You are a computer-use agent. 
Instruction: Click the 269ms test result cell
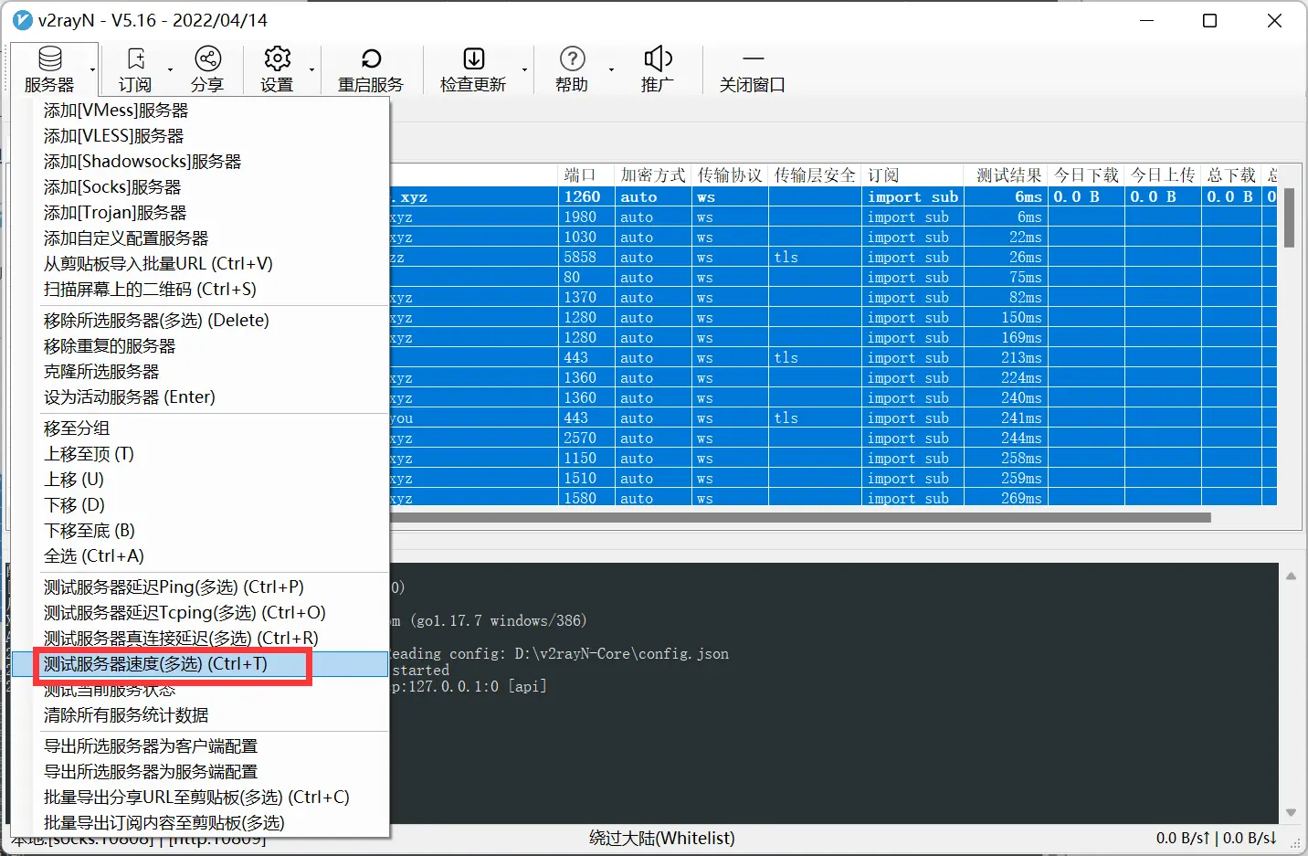coord(1006,499)
